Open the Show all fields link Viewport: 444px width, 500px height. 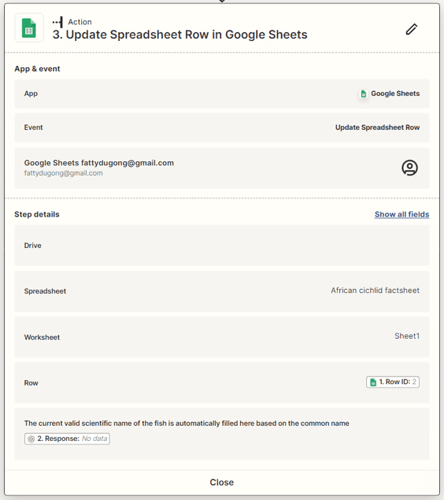[402, 215]
